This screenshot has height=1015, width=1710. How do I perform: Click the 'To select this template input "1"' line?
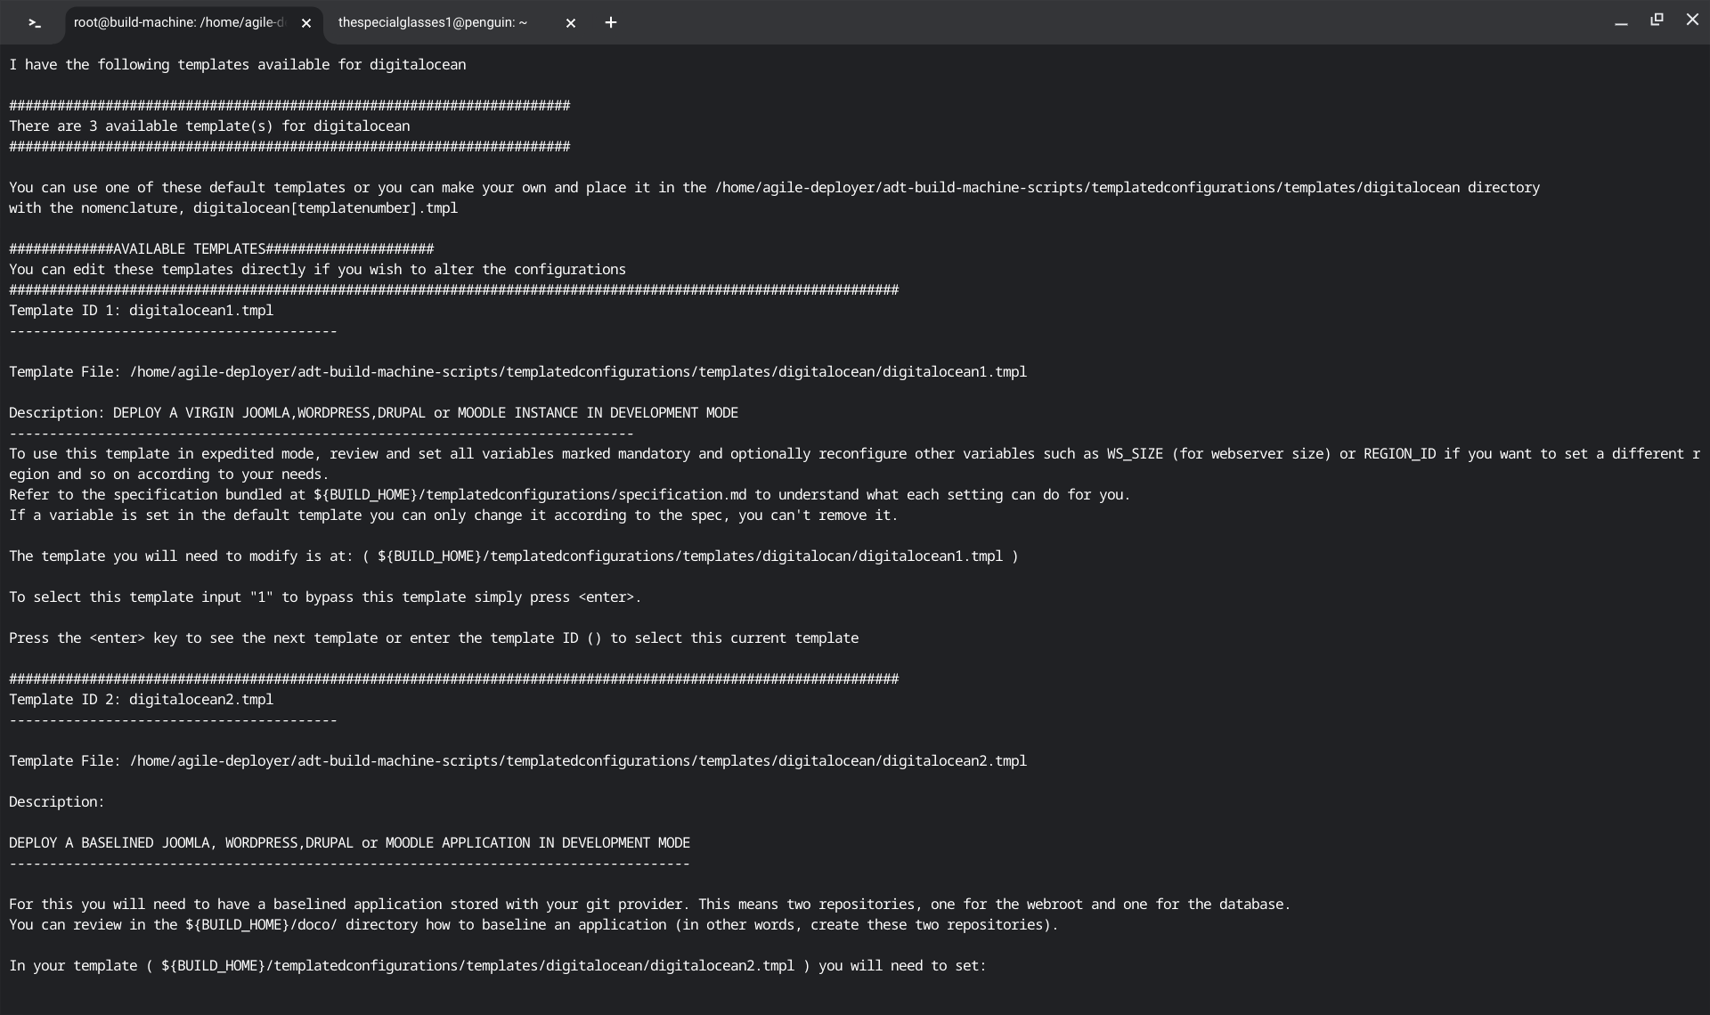click(x=325, y=597)
